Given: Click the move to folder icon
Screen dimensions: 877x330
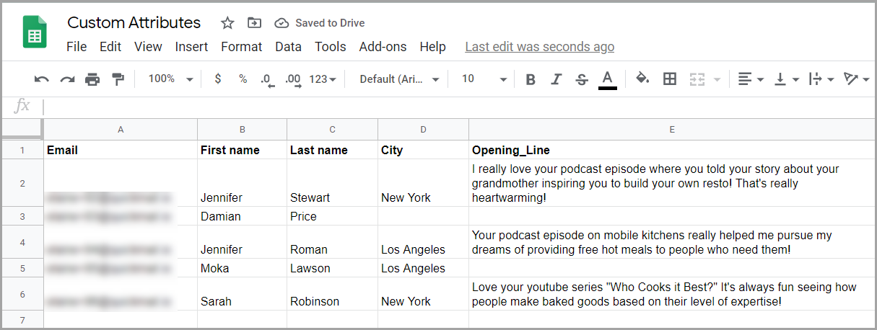Looking at the screenshot, I should [254, 23].
